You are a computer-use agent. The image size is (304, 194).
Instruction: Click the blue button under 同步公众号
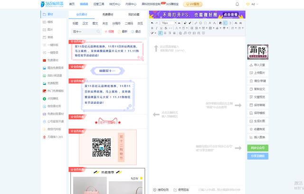(x=257, y=156)
